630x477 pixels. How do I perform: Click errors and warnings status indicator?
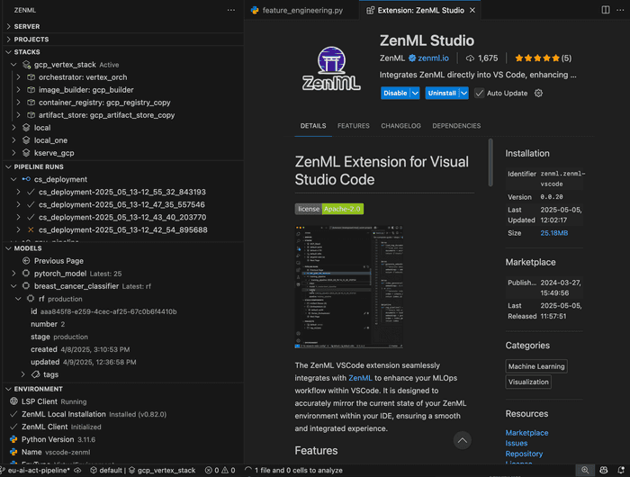[220, 470]
